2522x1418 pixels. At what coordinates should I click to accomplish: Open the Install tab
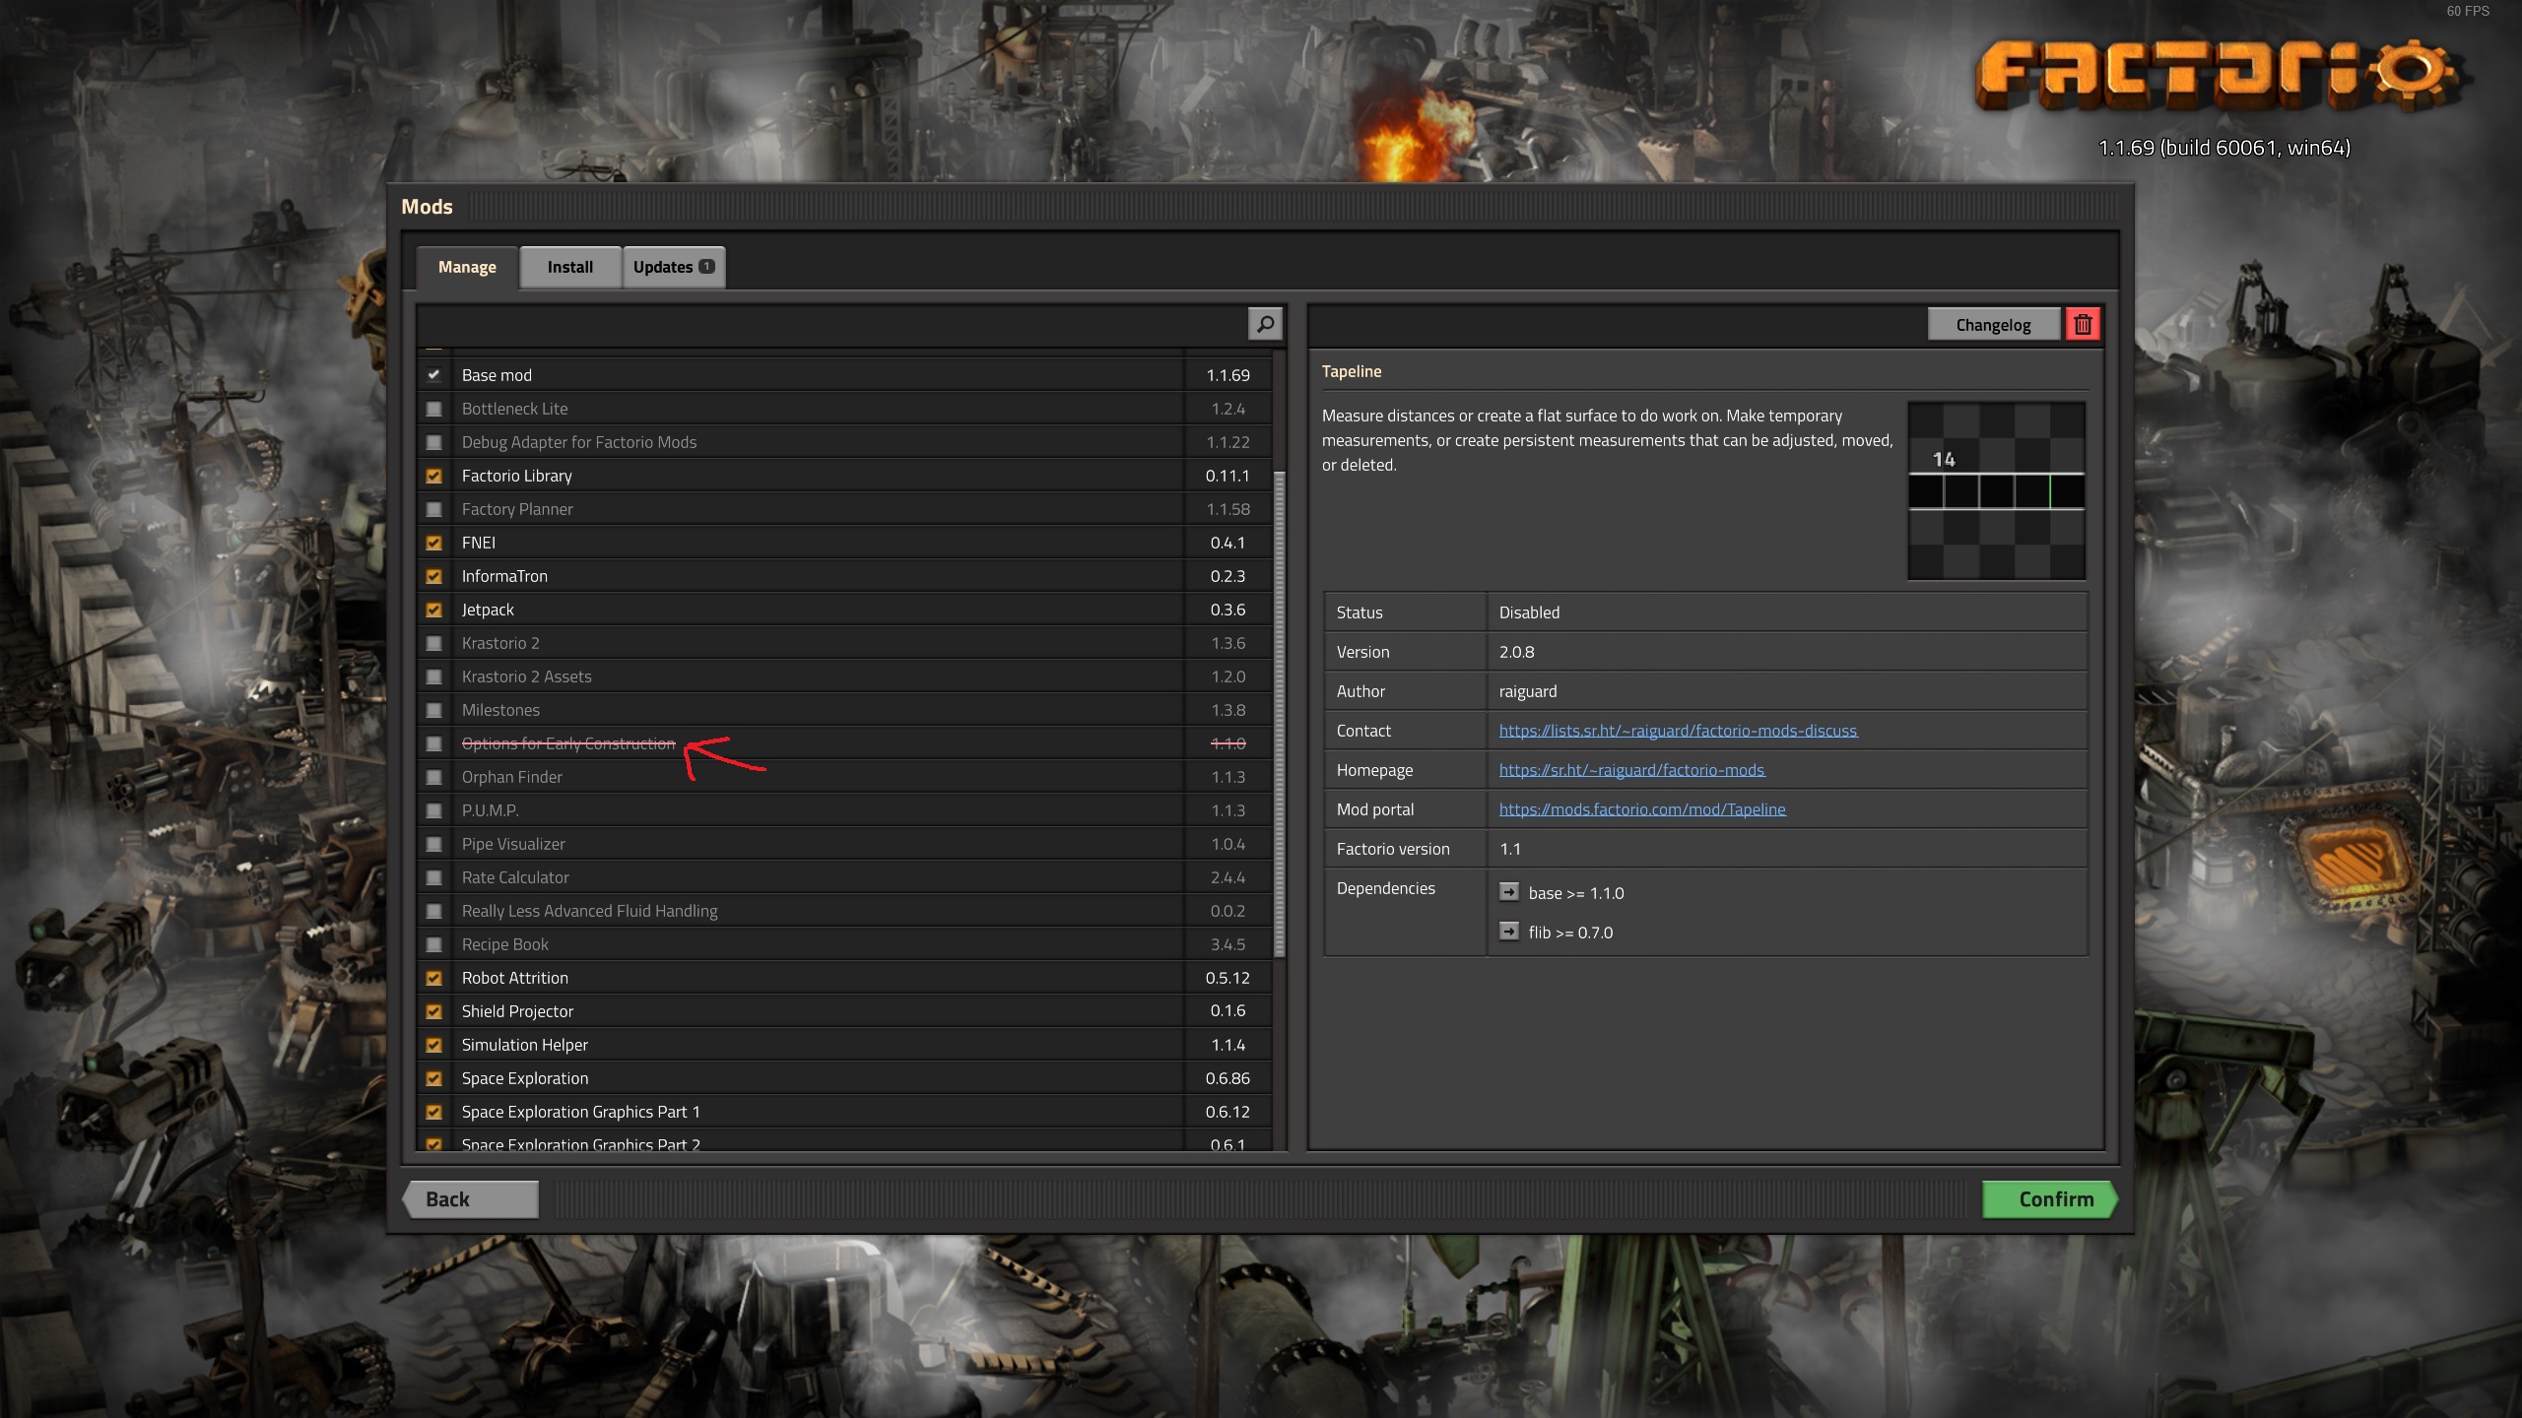pos(570,267)
